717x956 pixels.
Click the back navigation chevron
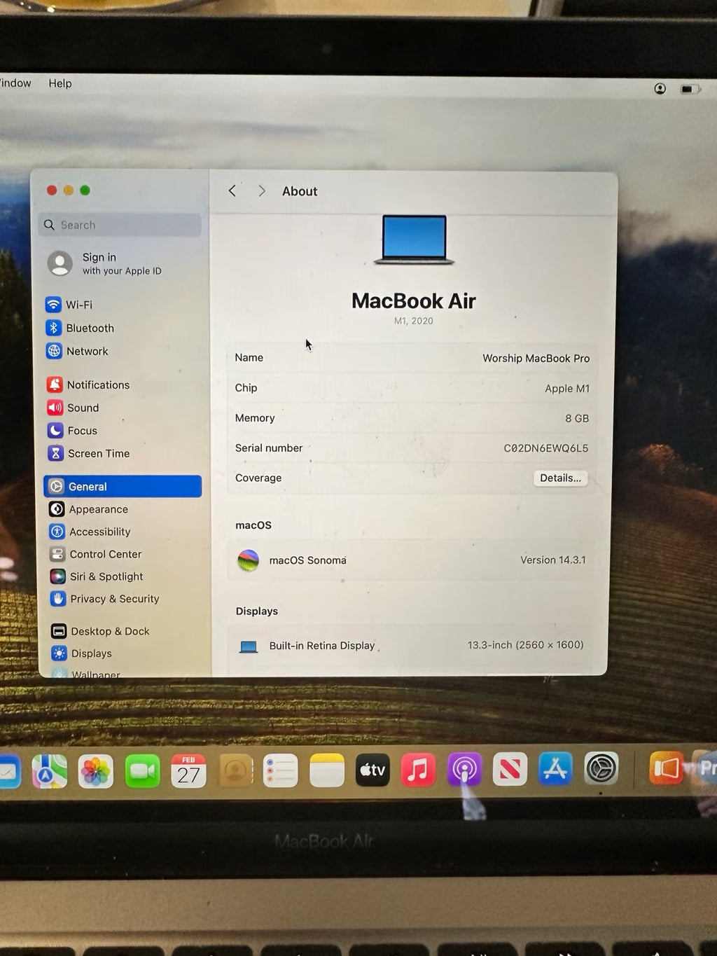click(x=232, y=190)
